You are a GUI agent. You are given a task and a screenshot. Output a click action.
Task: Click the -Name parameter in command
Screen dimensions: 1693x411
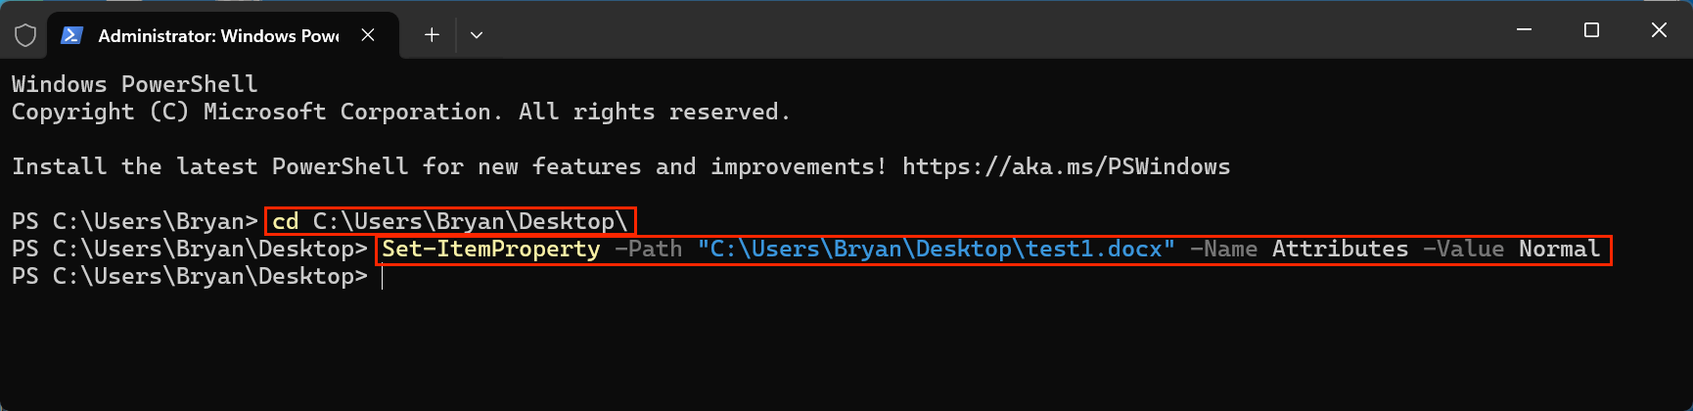(1223, 250)
